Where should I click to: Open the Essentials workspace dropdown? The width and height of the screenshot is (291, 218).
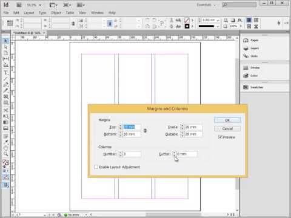(206, 5)
